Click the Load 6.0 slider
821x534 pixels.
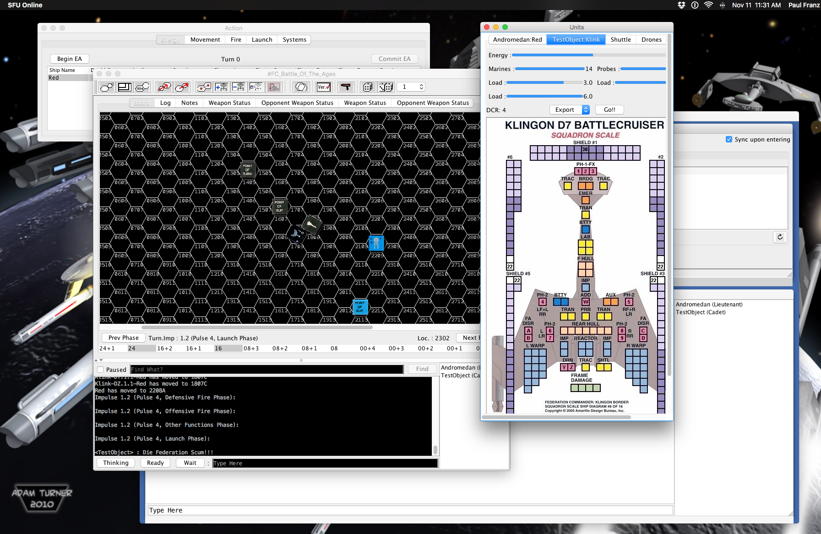click(544, 96)
